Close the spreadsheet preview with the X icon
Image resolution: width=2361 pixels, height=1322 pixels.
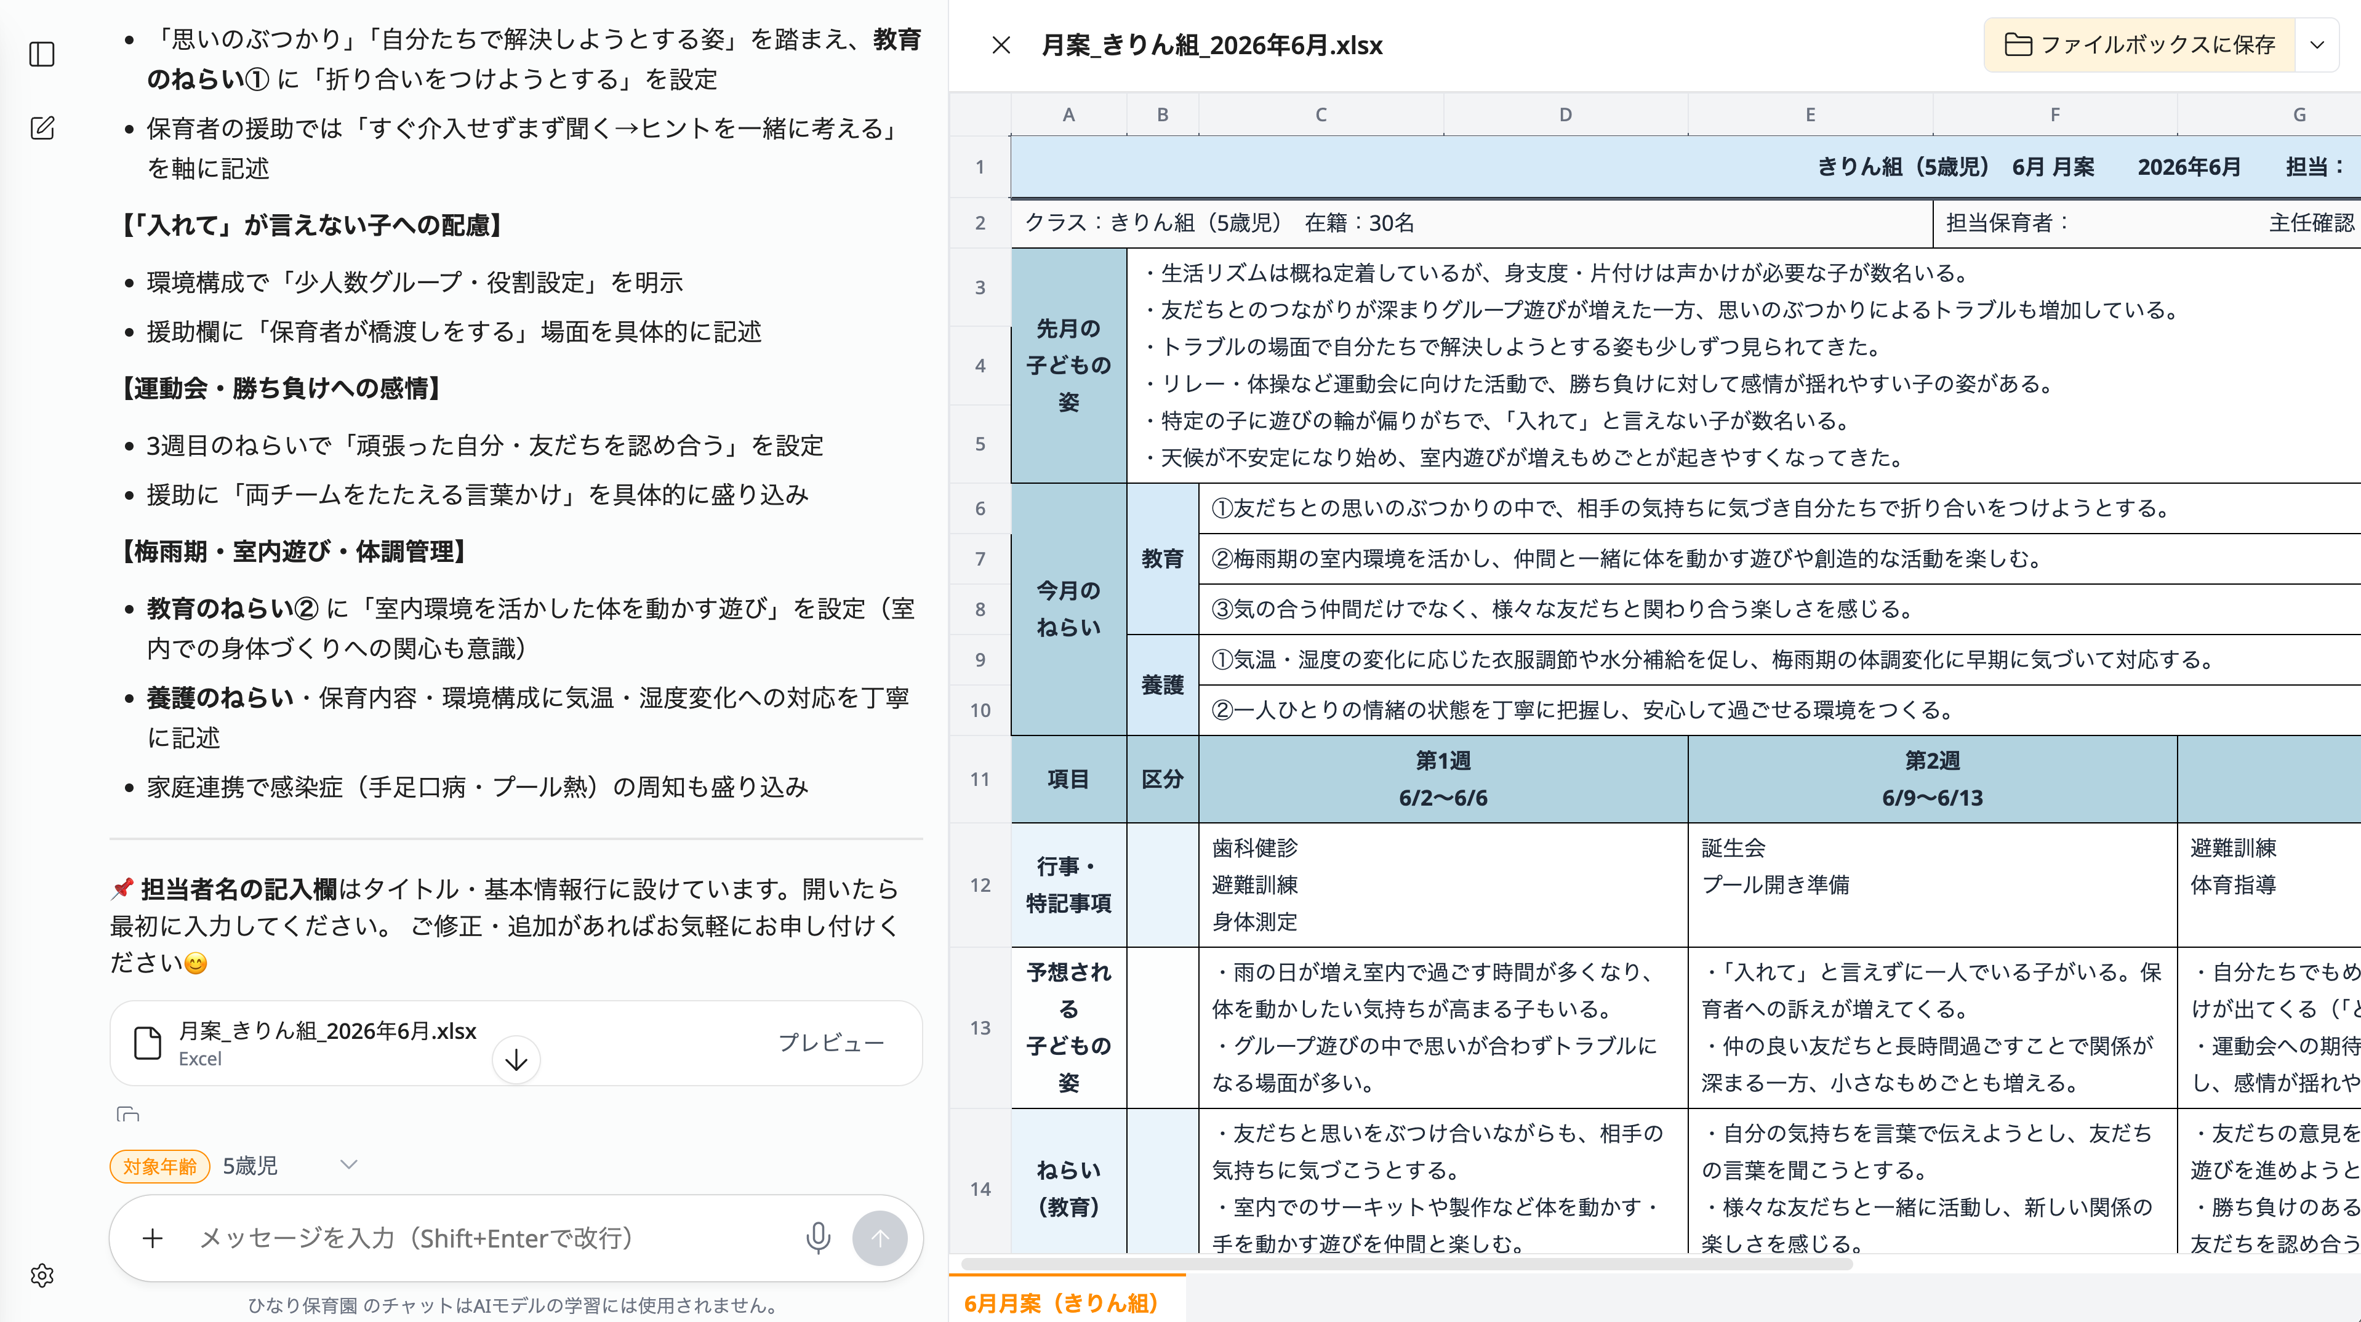(1001, 45)
